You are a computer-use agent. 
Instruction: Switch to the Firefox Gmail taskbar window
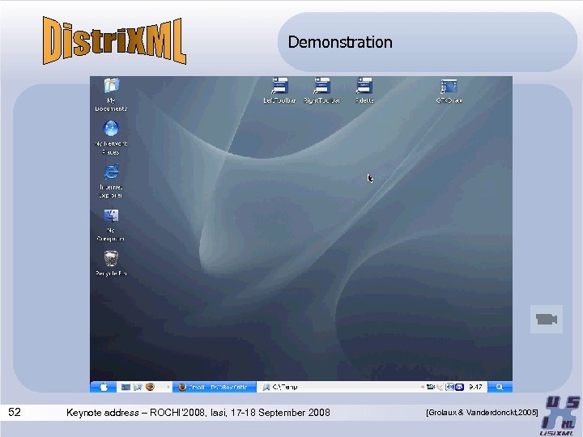[x=214, y=387]
